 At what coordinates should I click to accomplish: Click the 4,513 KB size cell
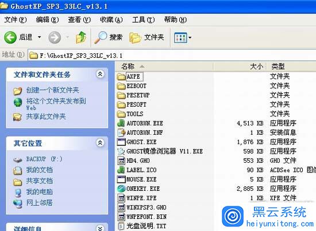click(x=250, y=123)
